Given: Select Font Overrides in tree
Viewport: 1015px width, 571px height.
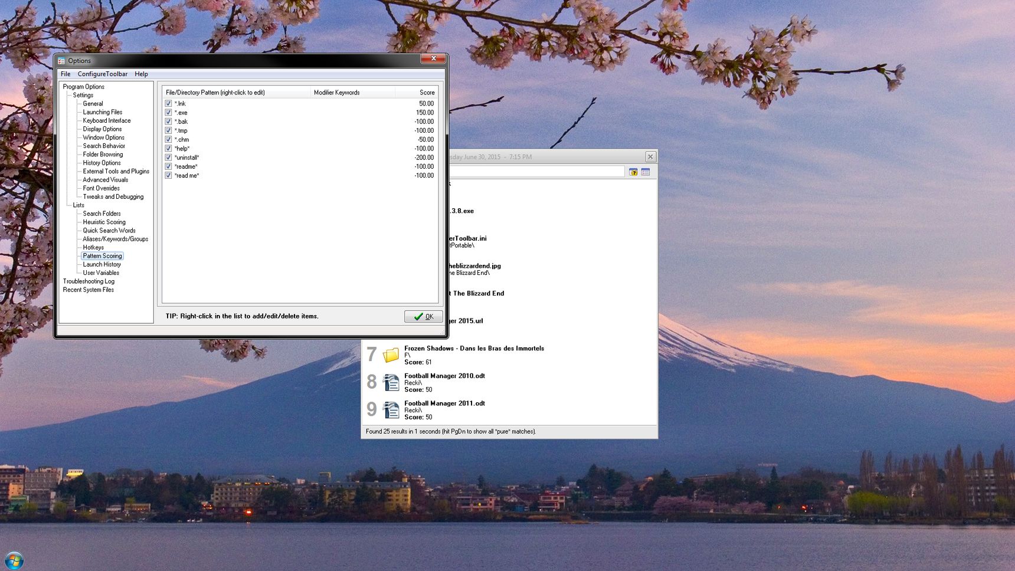Looking at the screenshot, I should tap(102, 188).
